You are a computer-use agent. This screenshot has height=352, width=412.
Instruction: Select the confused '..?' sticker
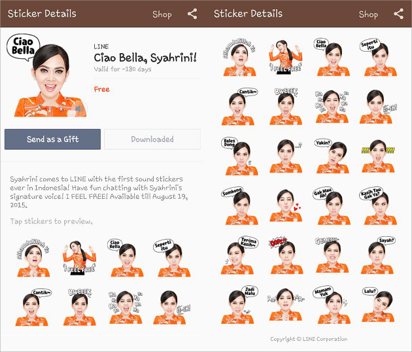click(x=286, y=156)
